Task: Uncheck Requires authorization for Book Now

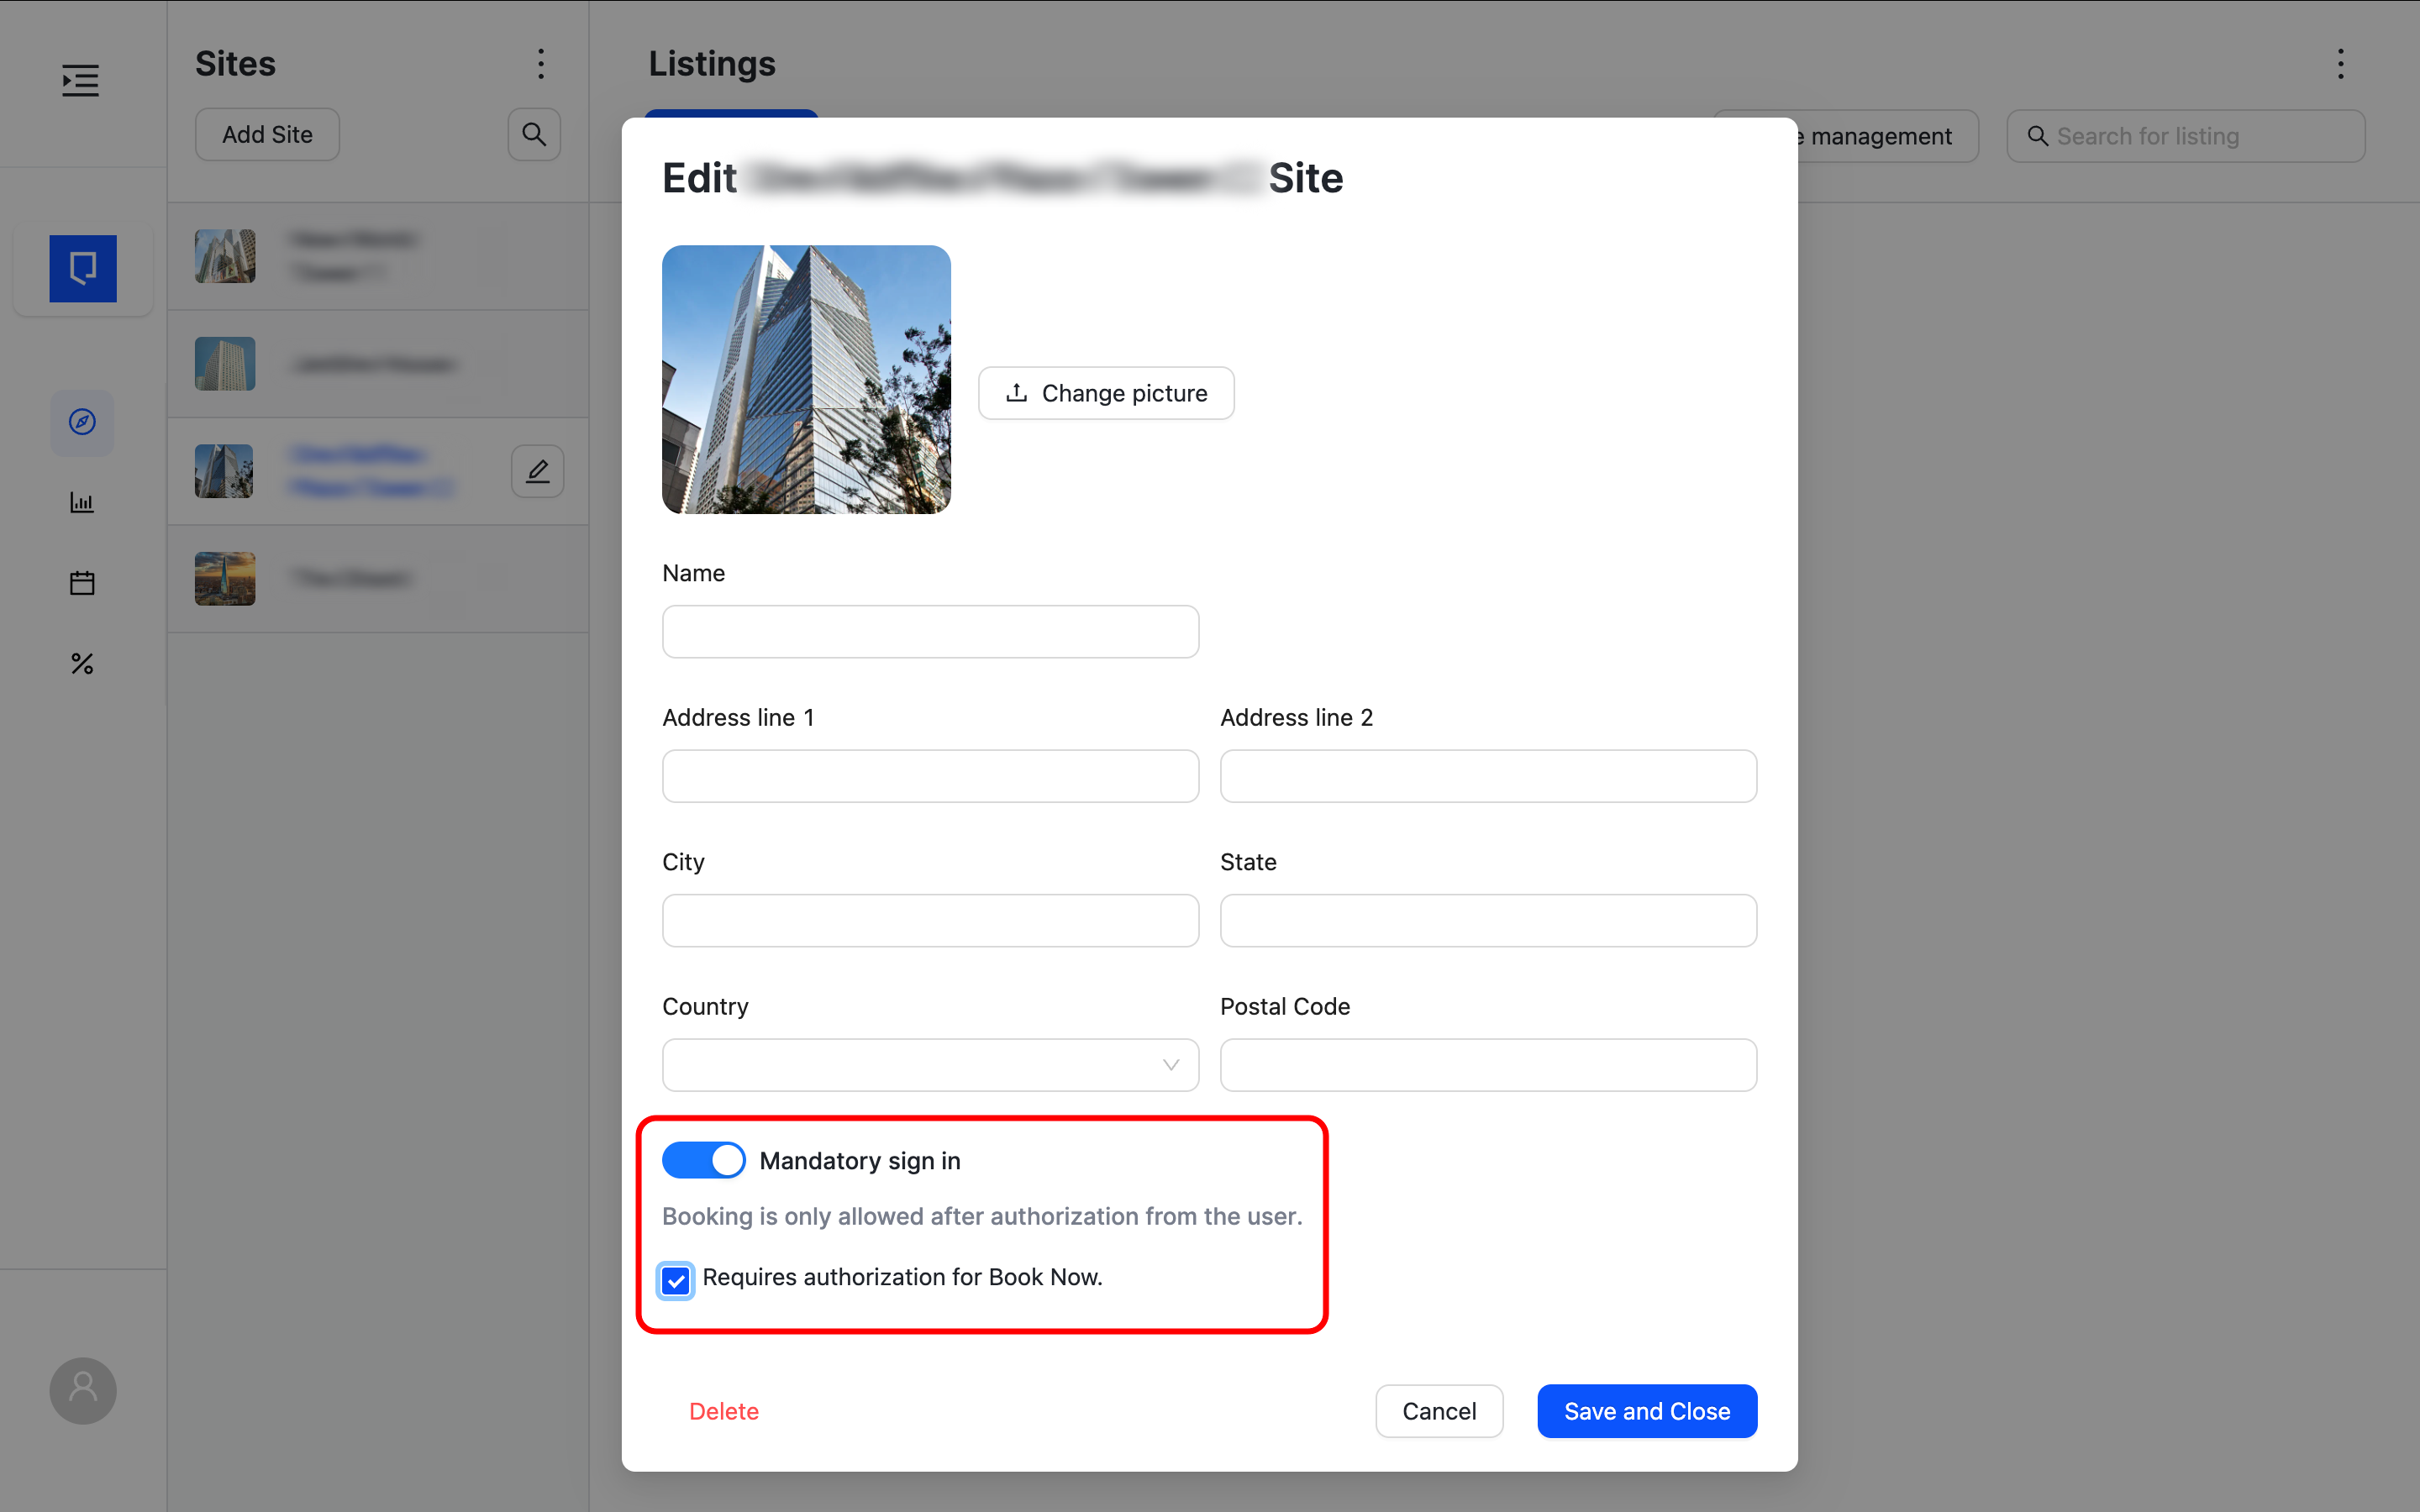Action: (676, 1279)
